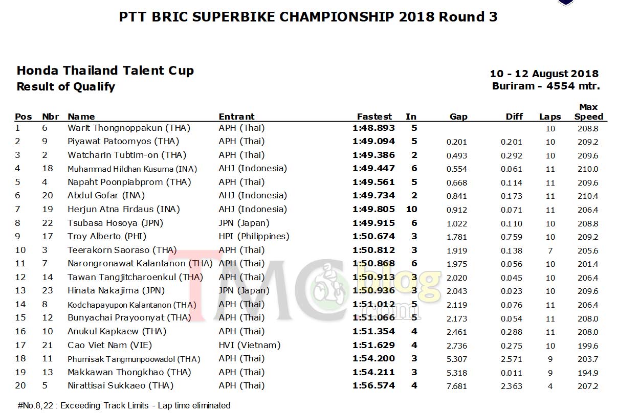
Task: Click the 'Fastest' column header
Action: 374,117
